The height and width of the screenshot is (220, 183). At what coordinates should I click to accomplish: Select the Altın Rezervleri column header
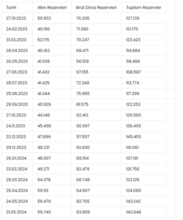(x=52, y=7)
